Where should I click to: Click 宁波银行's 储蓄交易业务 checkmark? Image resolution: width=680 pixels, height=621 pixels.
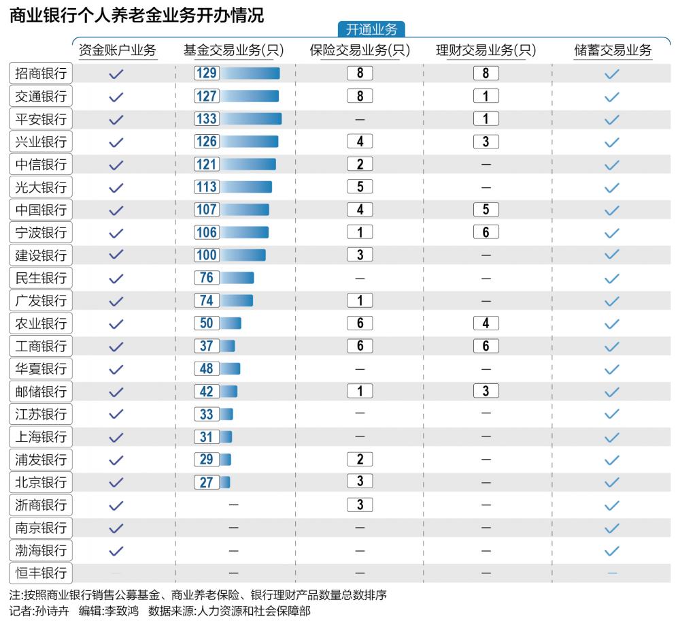point(612,233)
